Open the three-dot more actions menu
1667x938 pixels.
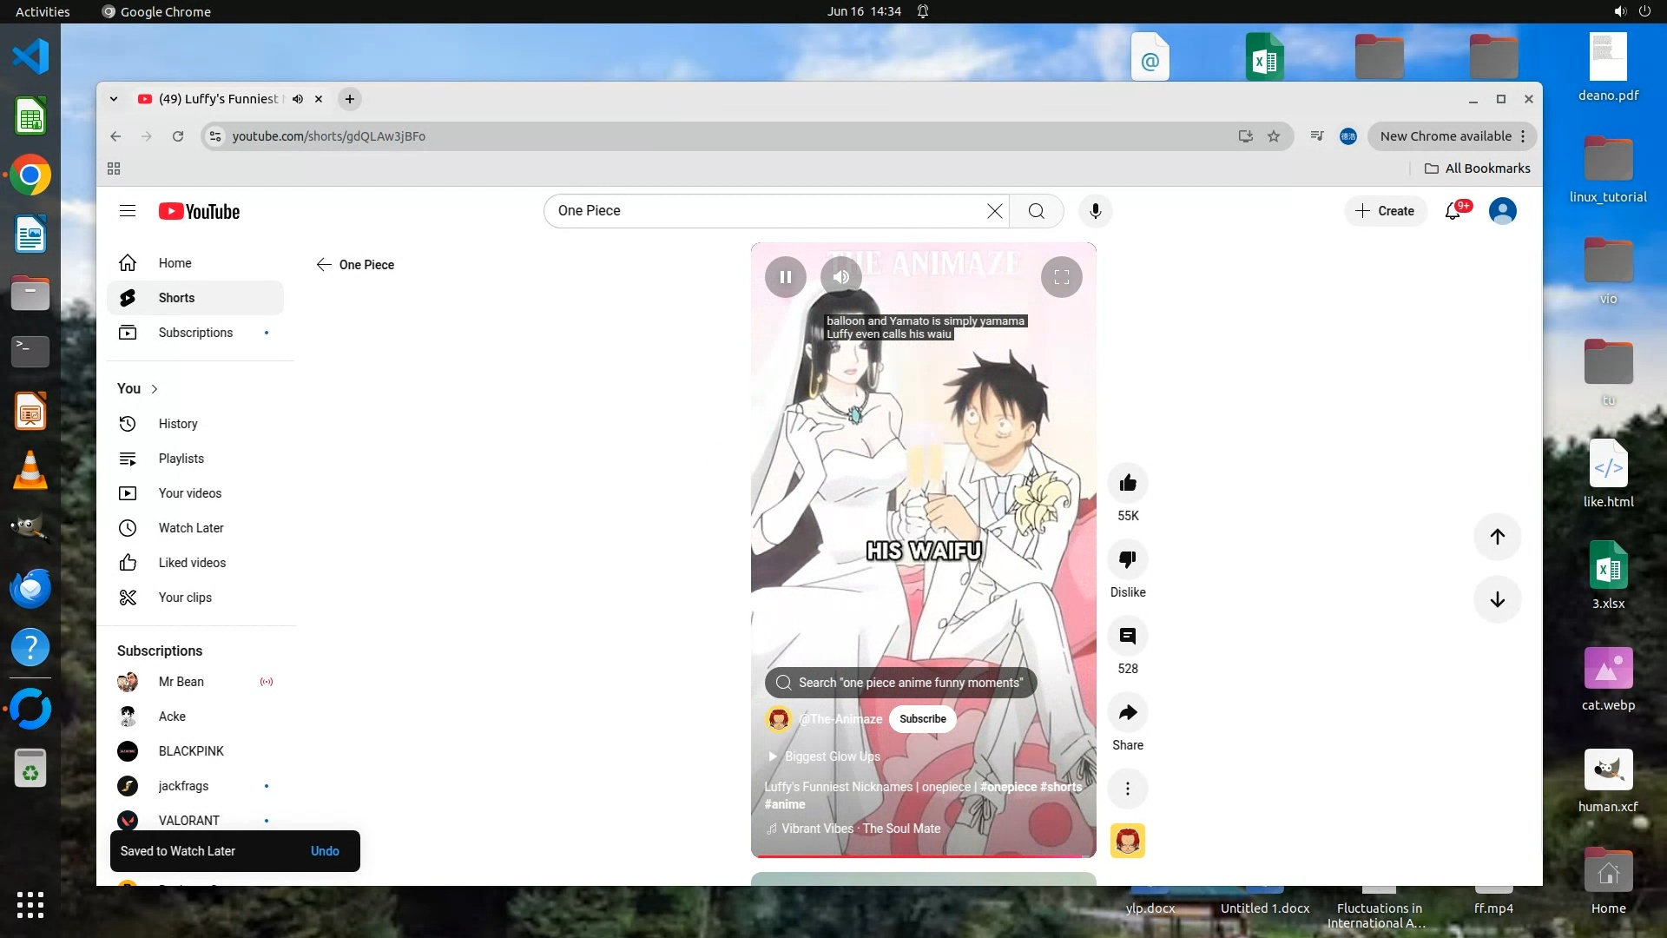tap(1128, 789)
